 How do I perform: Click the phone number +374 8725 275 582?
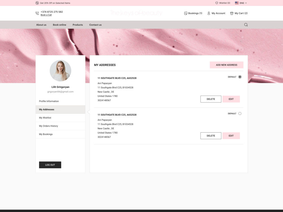[52, 12]
